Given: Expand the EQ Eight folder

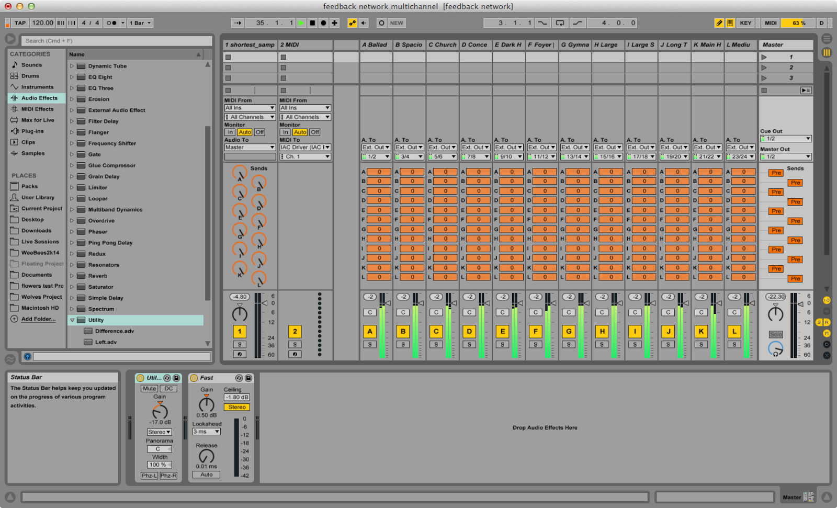Looking at the screenshot, I should coord(72,77).
